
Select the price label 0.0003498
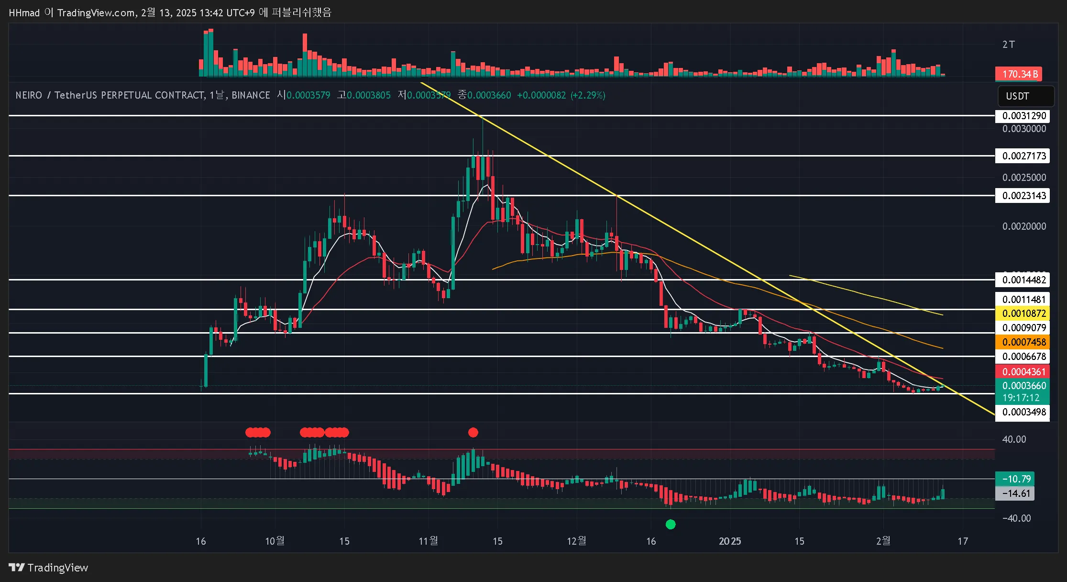[x=1023, y=412]
